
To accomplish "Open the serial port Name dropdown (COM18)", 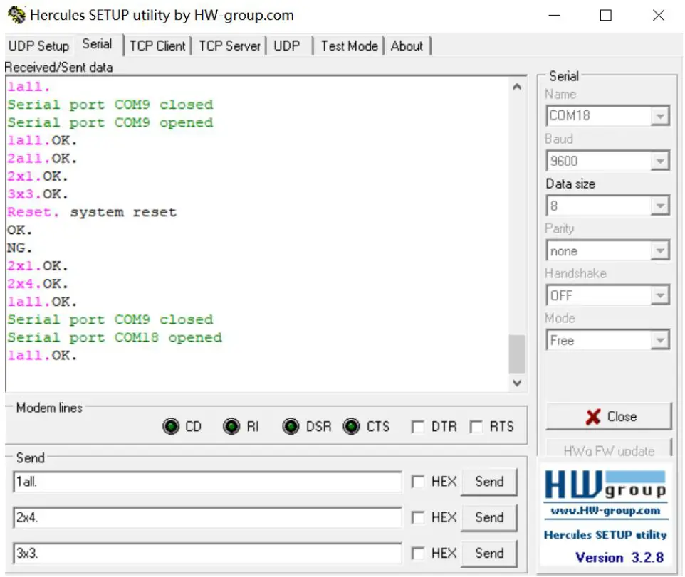I will [x=659, y=116].
